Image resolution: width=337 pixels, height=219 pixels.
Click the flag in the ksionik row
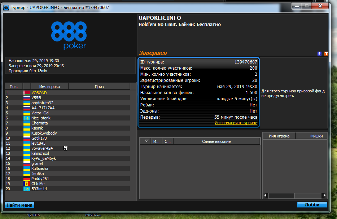(x=27, y=128)
